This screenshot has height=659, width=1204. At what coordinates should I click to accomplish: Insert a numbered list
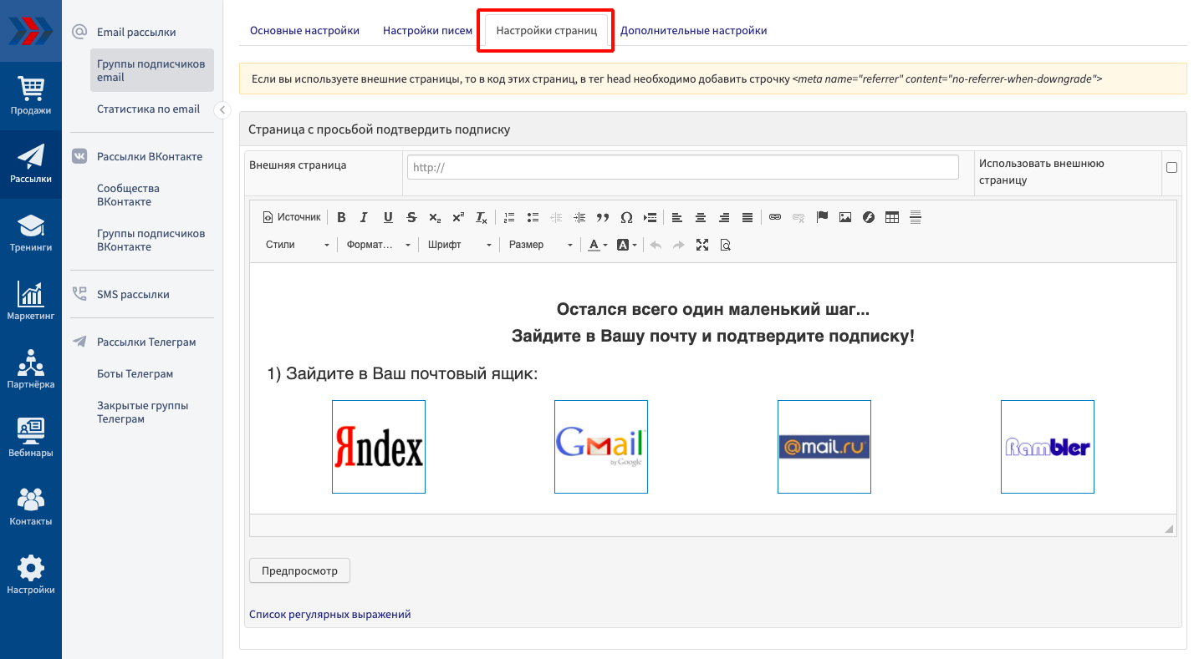(x=509, y=217)
